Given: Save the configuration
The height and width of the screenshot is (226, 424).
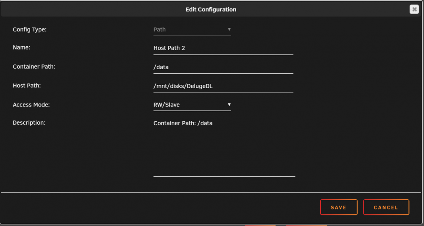Looking at the screenshot, I should coord(338,207).
